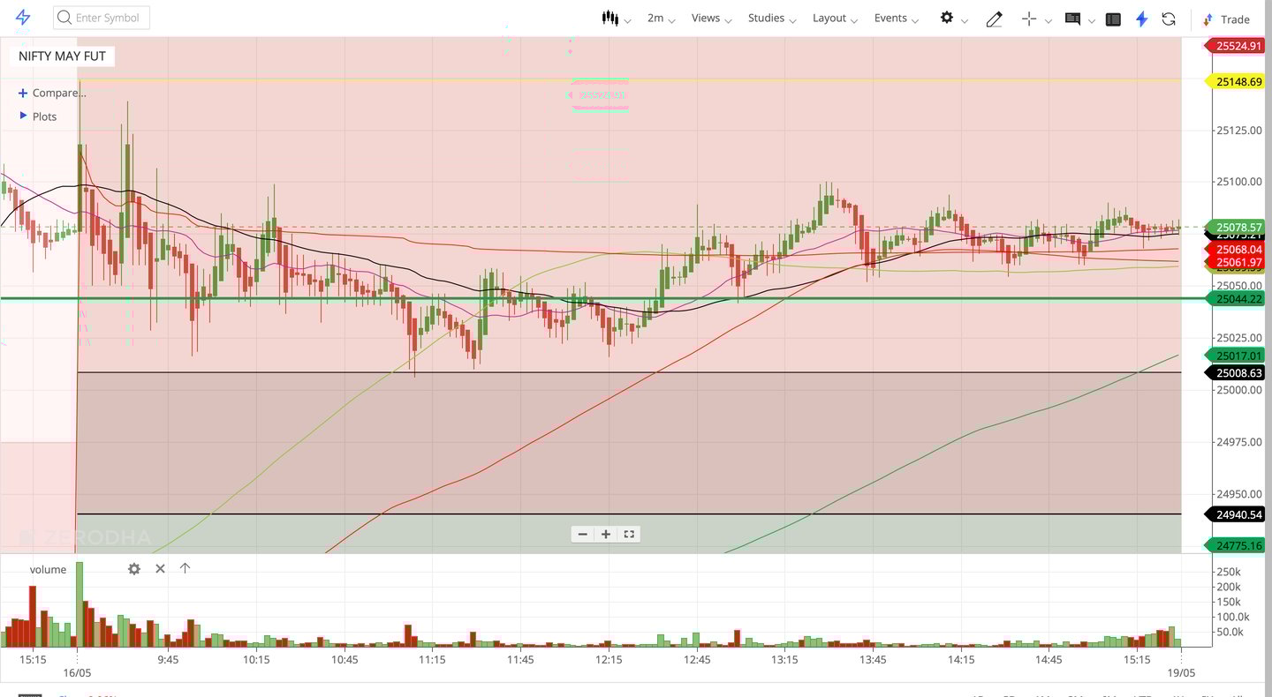1272x697 pixels.
Task: Click the blue lightning icon in toolbar
Action: coord(1141,19)
